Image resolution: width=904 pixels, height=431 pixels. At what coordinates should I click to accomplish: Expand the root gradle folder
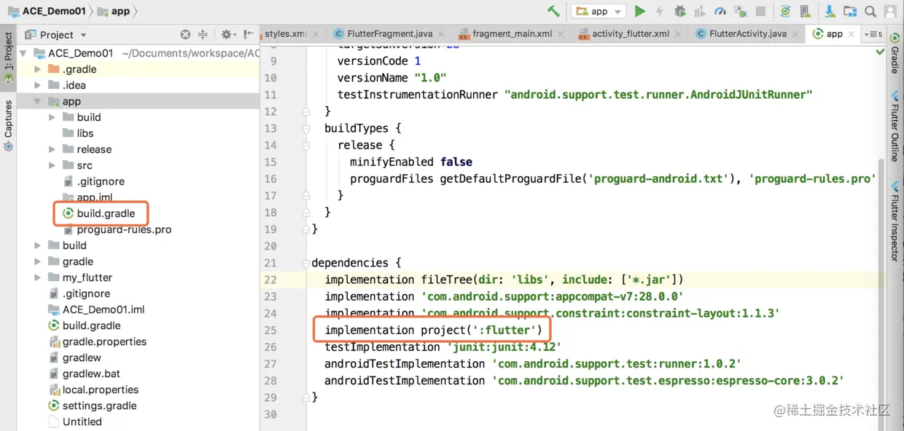pos(37,261)
